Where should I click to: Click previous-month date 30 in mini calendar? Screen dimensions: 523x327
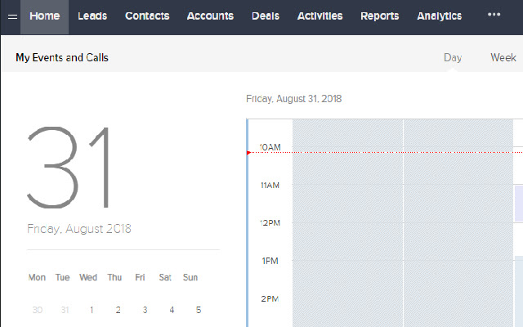[x=37, y=310]
